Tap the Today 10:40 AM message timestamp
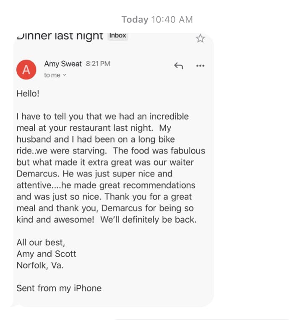 pyautogui.click(x=157, y=20)
